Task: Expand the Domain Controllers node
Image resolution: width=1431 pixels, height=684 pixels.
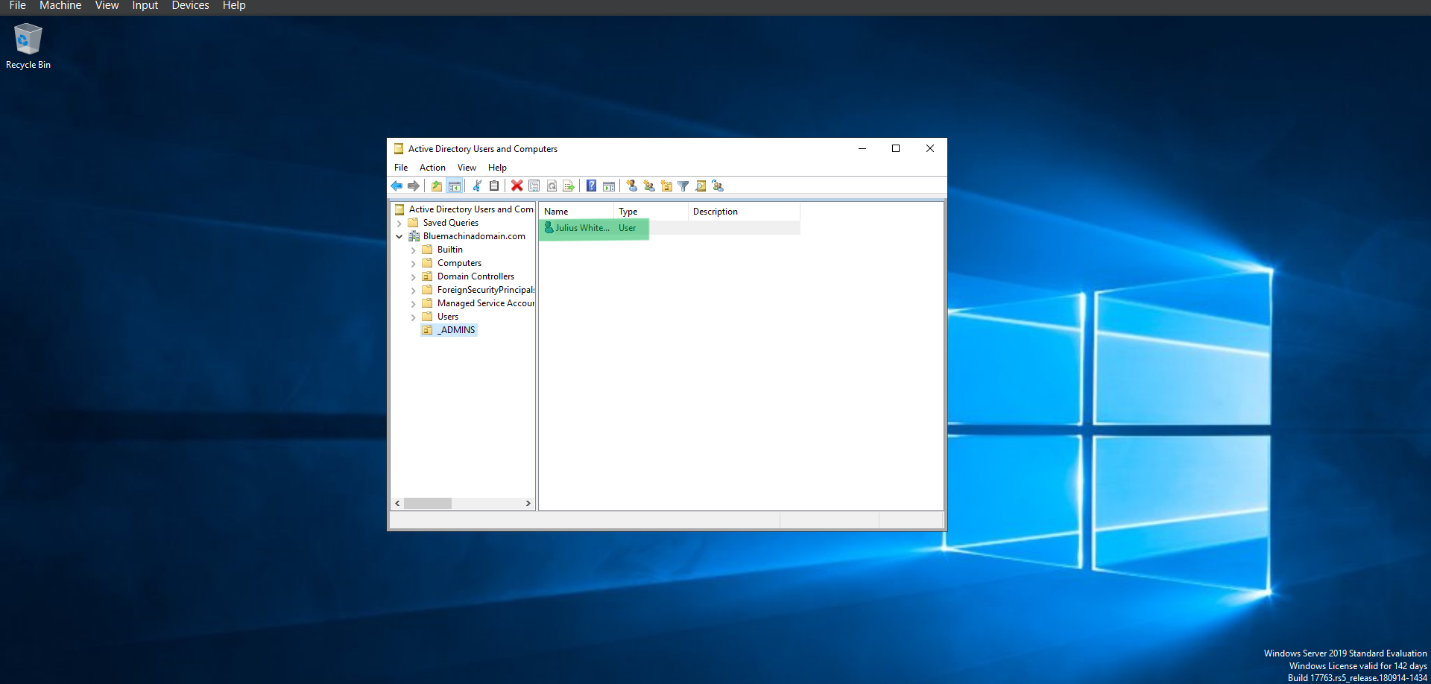Action: (414, 277)
